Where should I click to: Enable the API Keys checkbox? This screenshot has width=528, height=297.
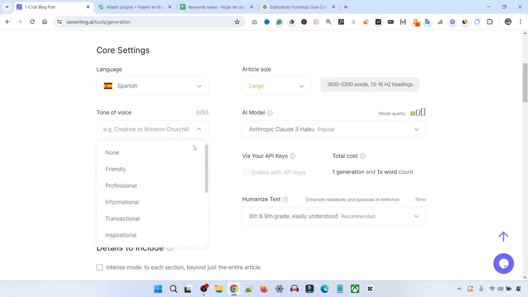coord(245,172)
